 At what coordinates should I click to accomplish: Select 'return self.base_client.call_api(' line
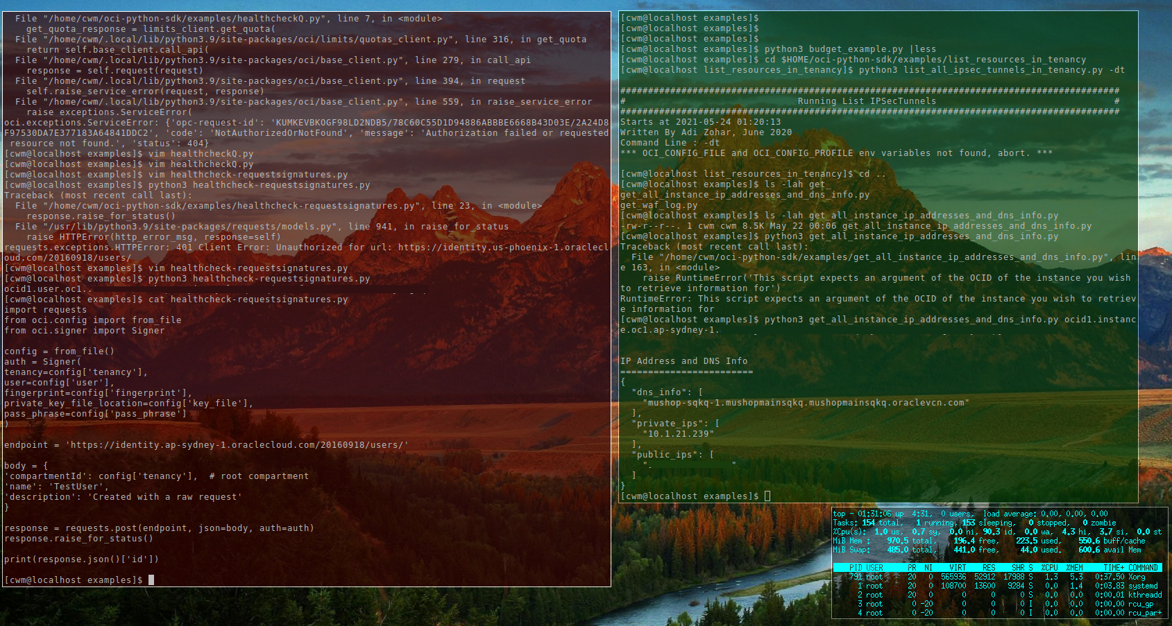(x=117, y=50)
